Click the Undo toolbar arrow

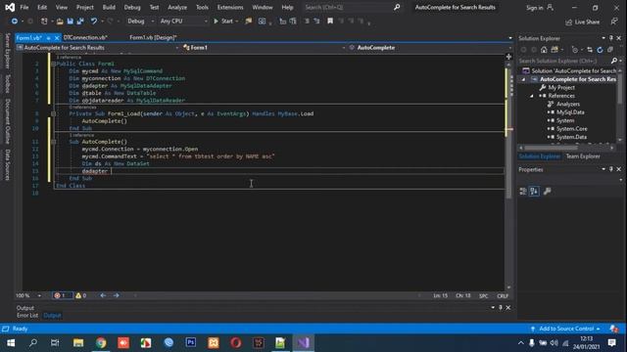pos(94,22)
